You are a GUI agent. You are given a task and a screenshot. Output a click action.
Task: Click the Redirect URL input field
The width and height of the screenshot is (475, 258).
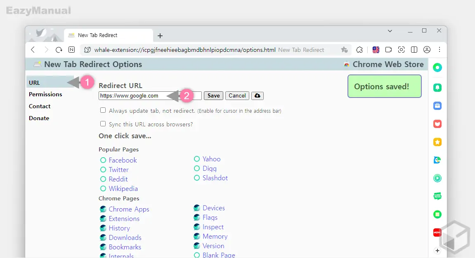[150, 96]
